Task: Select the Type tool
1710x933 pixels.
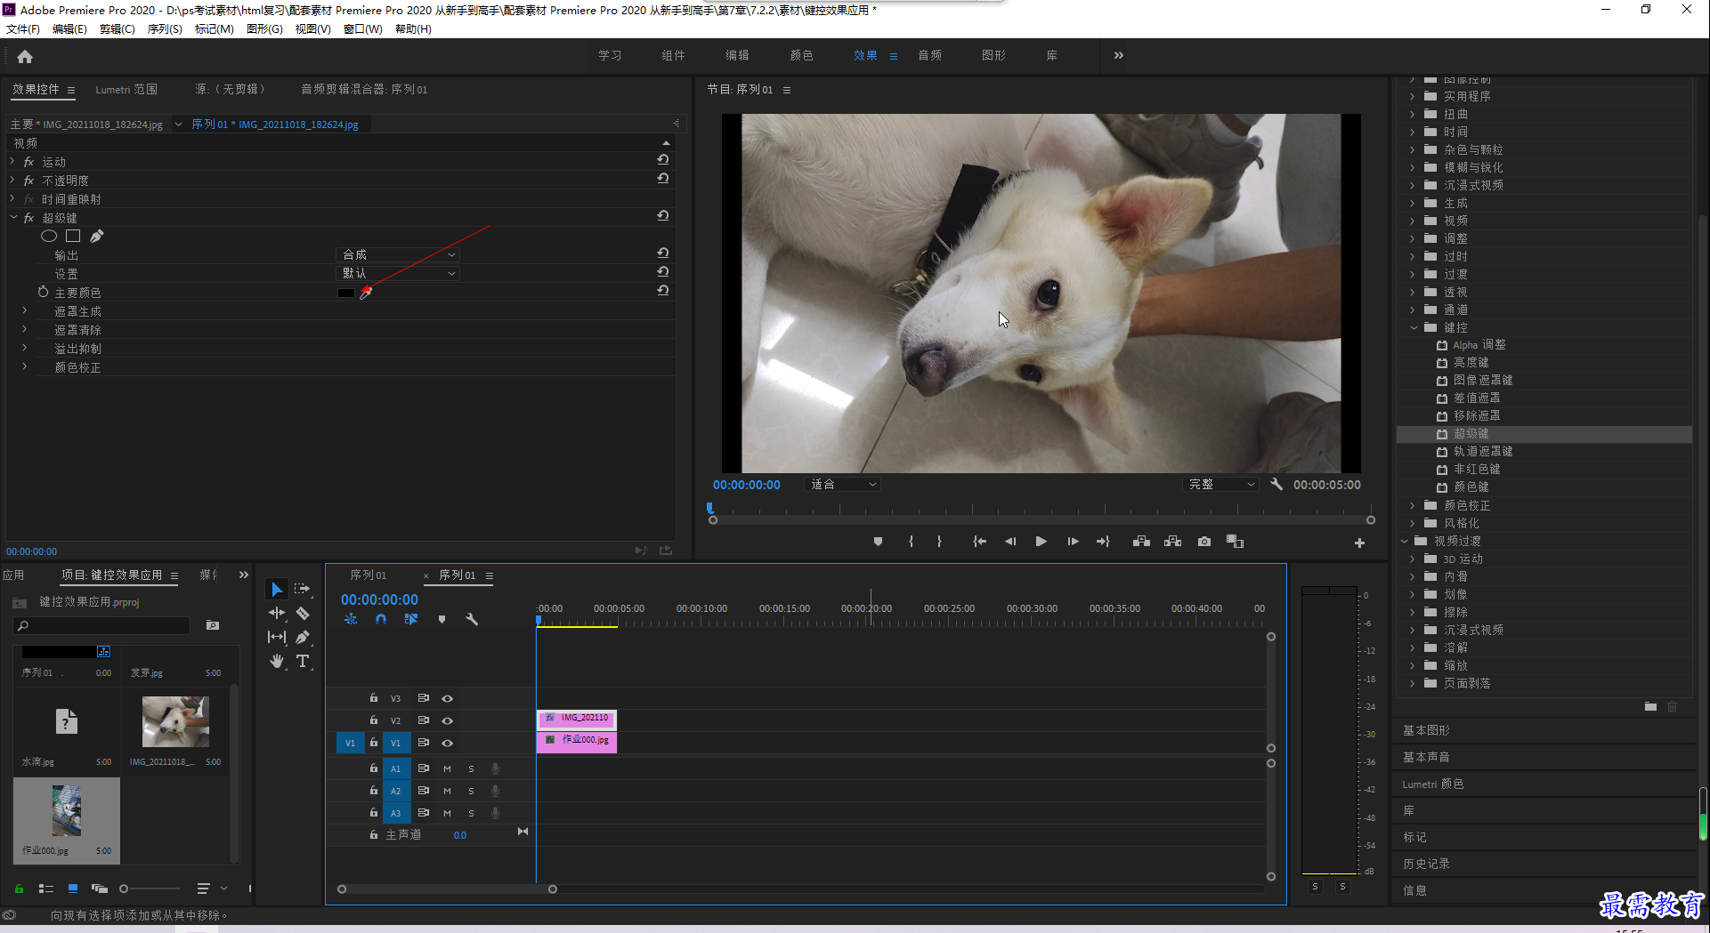Action: tap(303, 661)
